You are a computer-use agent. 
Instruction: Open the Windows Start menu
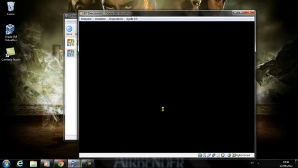(x=6, y=164)
